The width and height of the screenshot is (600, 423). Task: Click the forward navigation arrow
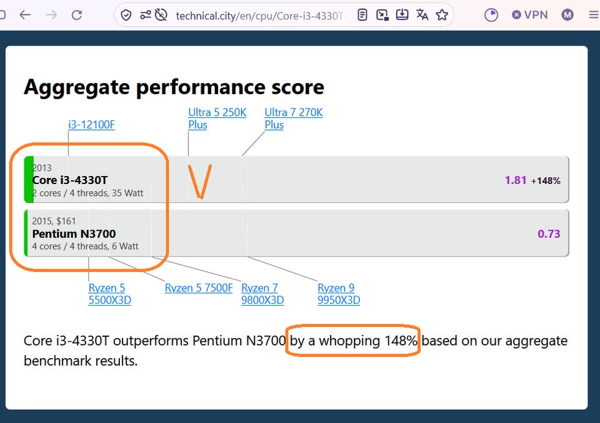(51, 15)
